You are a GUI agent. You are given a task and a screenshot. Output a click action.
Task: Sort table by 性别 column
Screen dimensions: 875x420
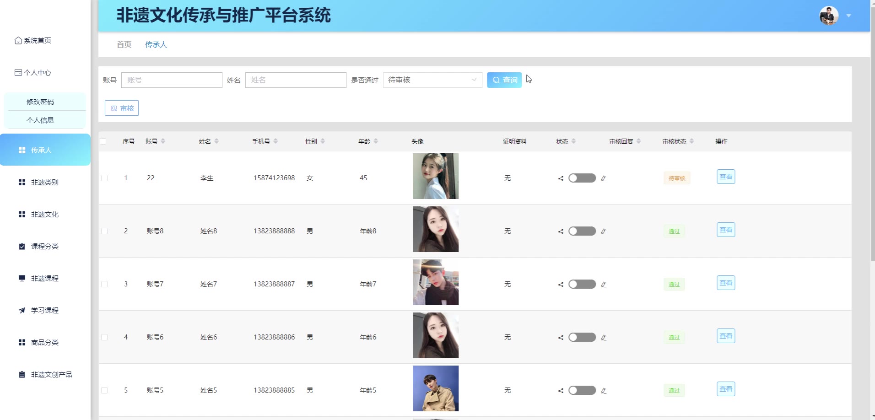(323, 141)
